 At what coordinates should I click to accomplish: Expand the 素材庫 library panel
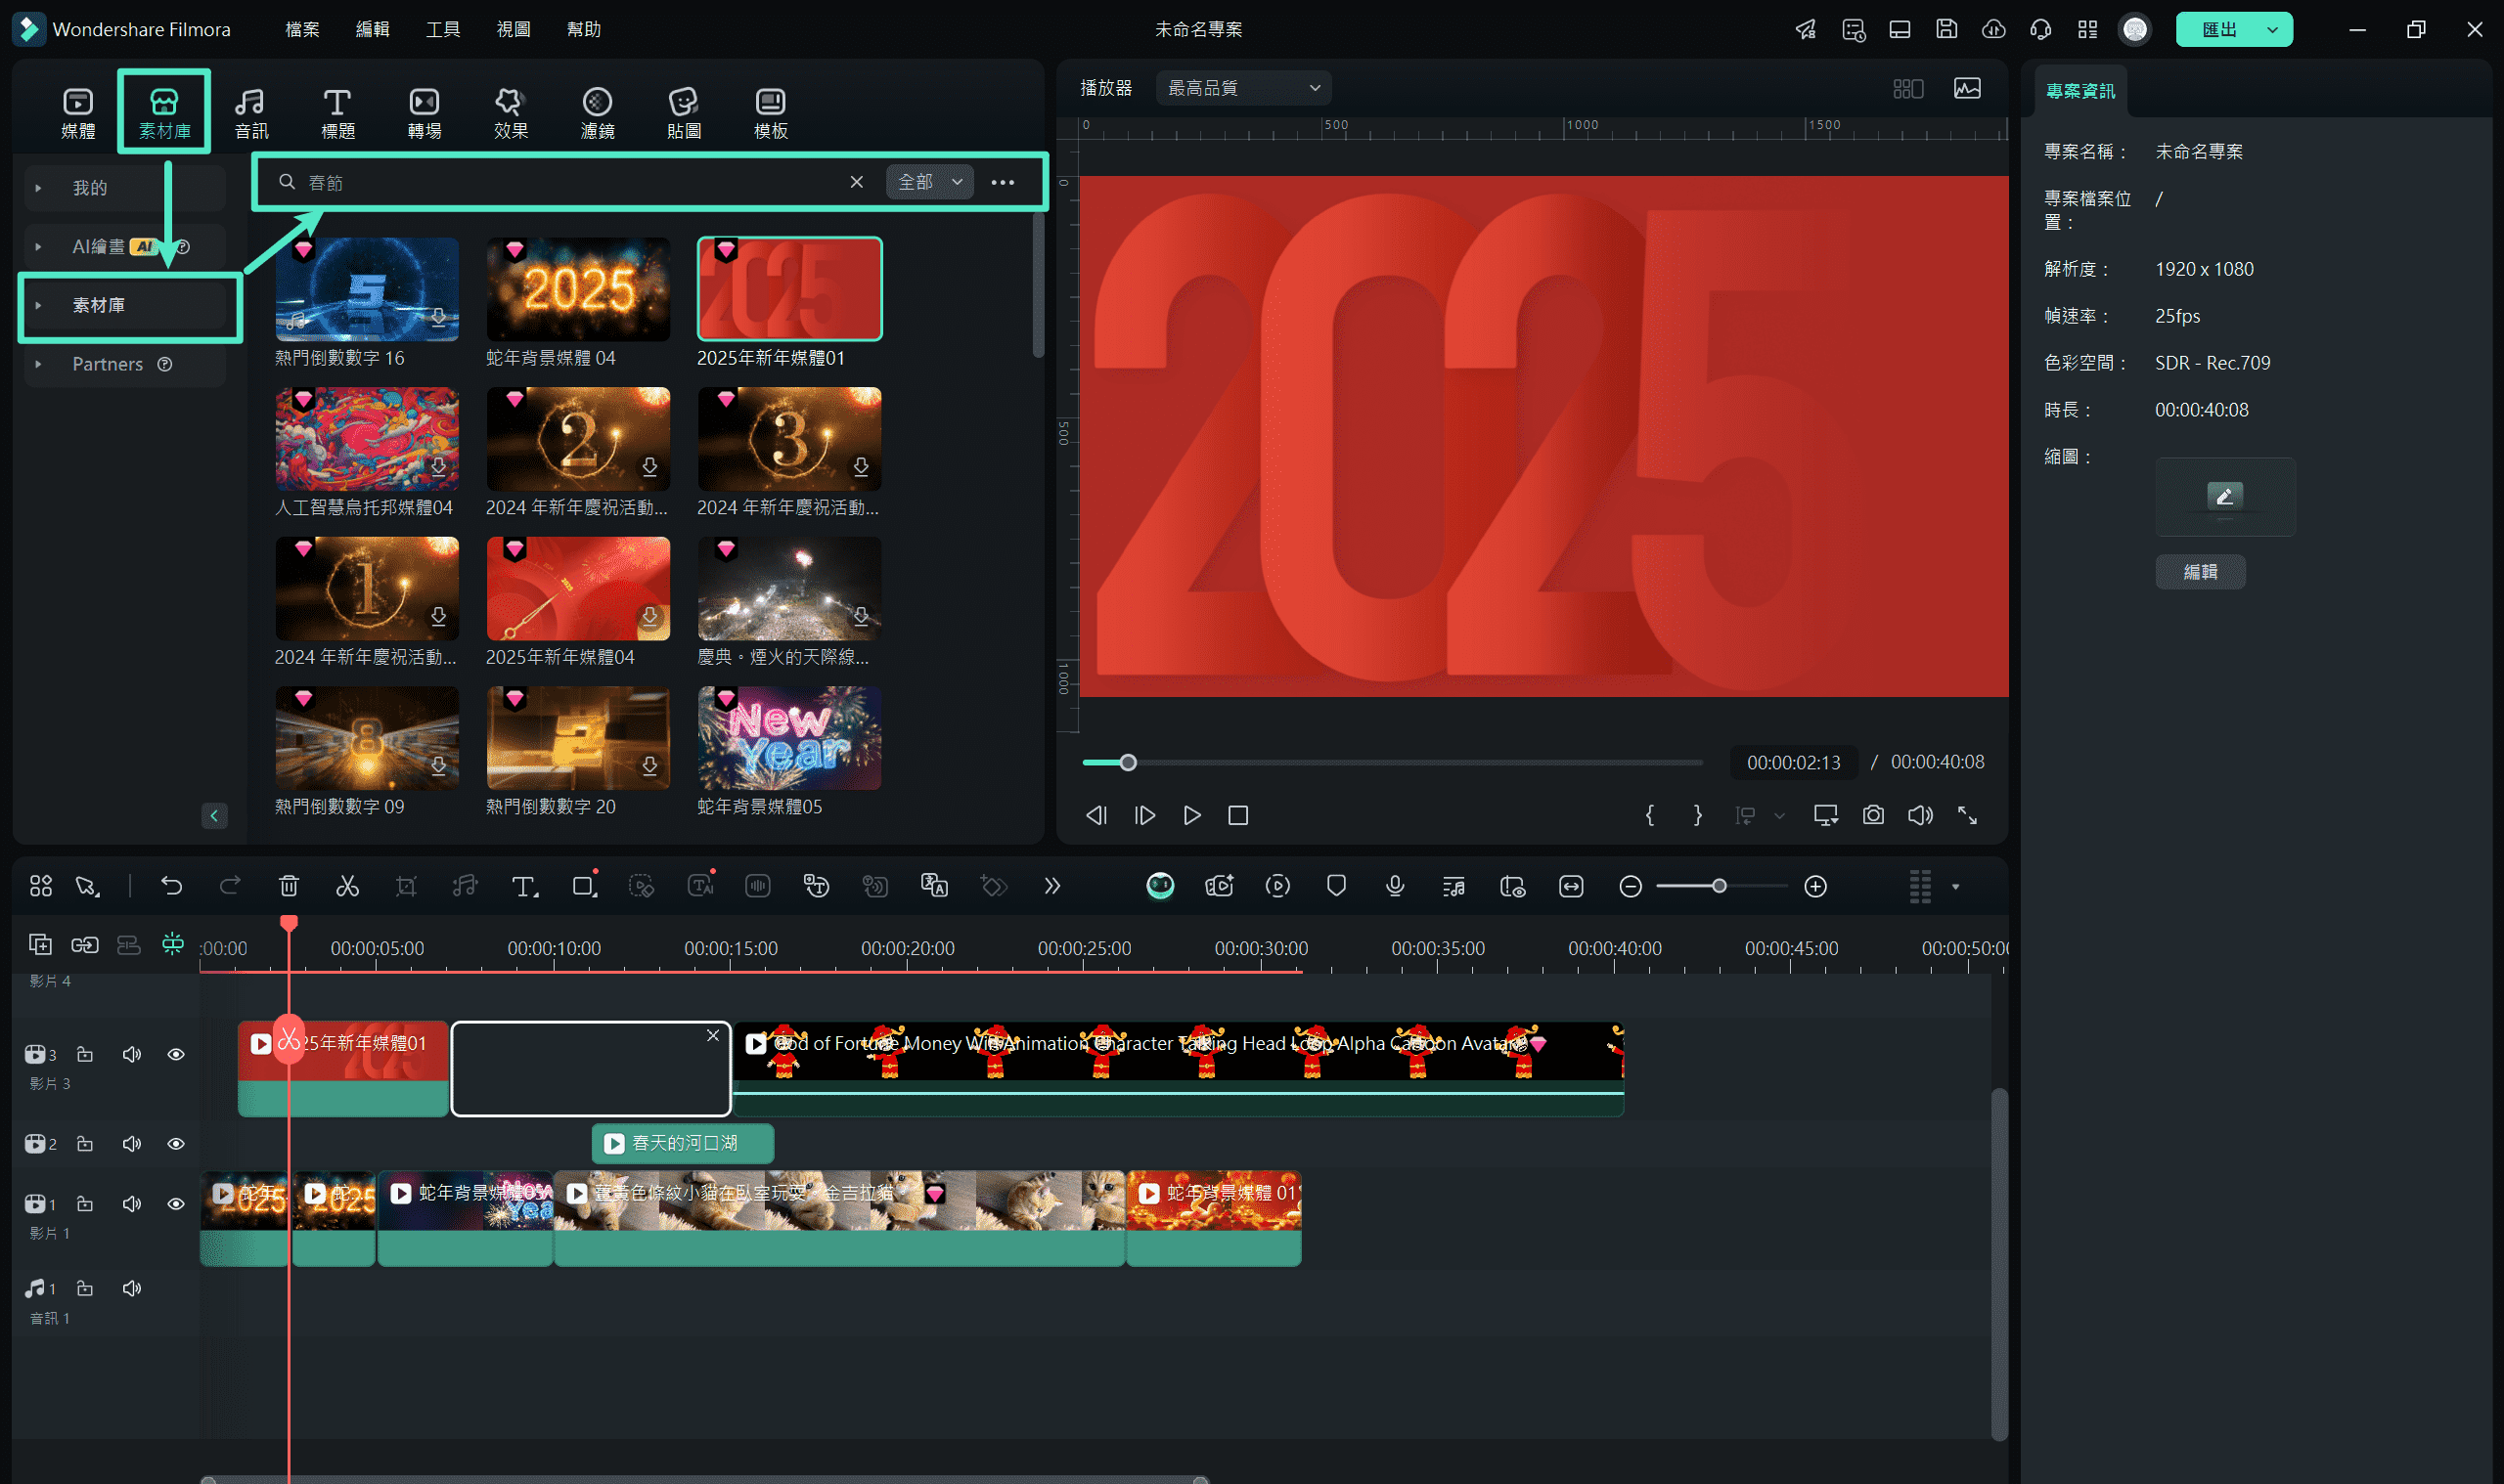click(x=41, y=304)
